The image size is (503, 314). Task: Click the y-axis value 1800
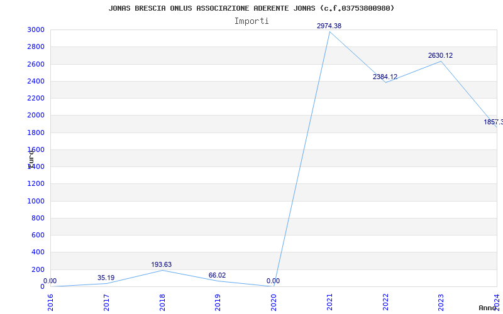click(36, 133)
